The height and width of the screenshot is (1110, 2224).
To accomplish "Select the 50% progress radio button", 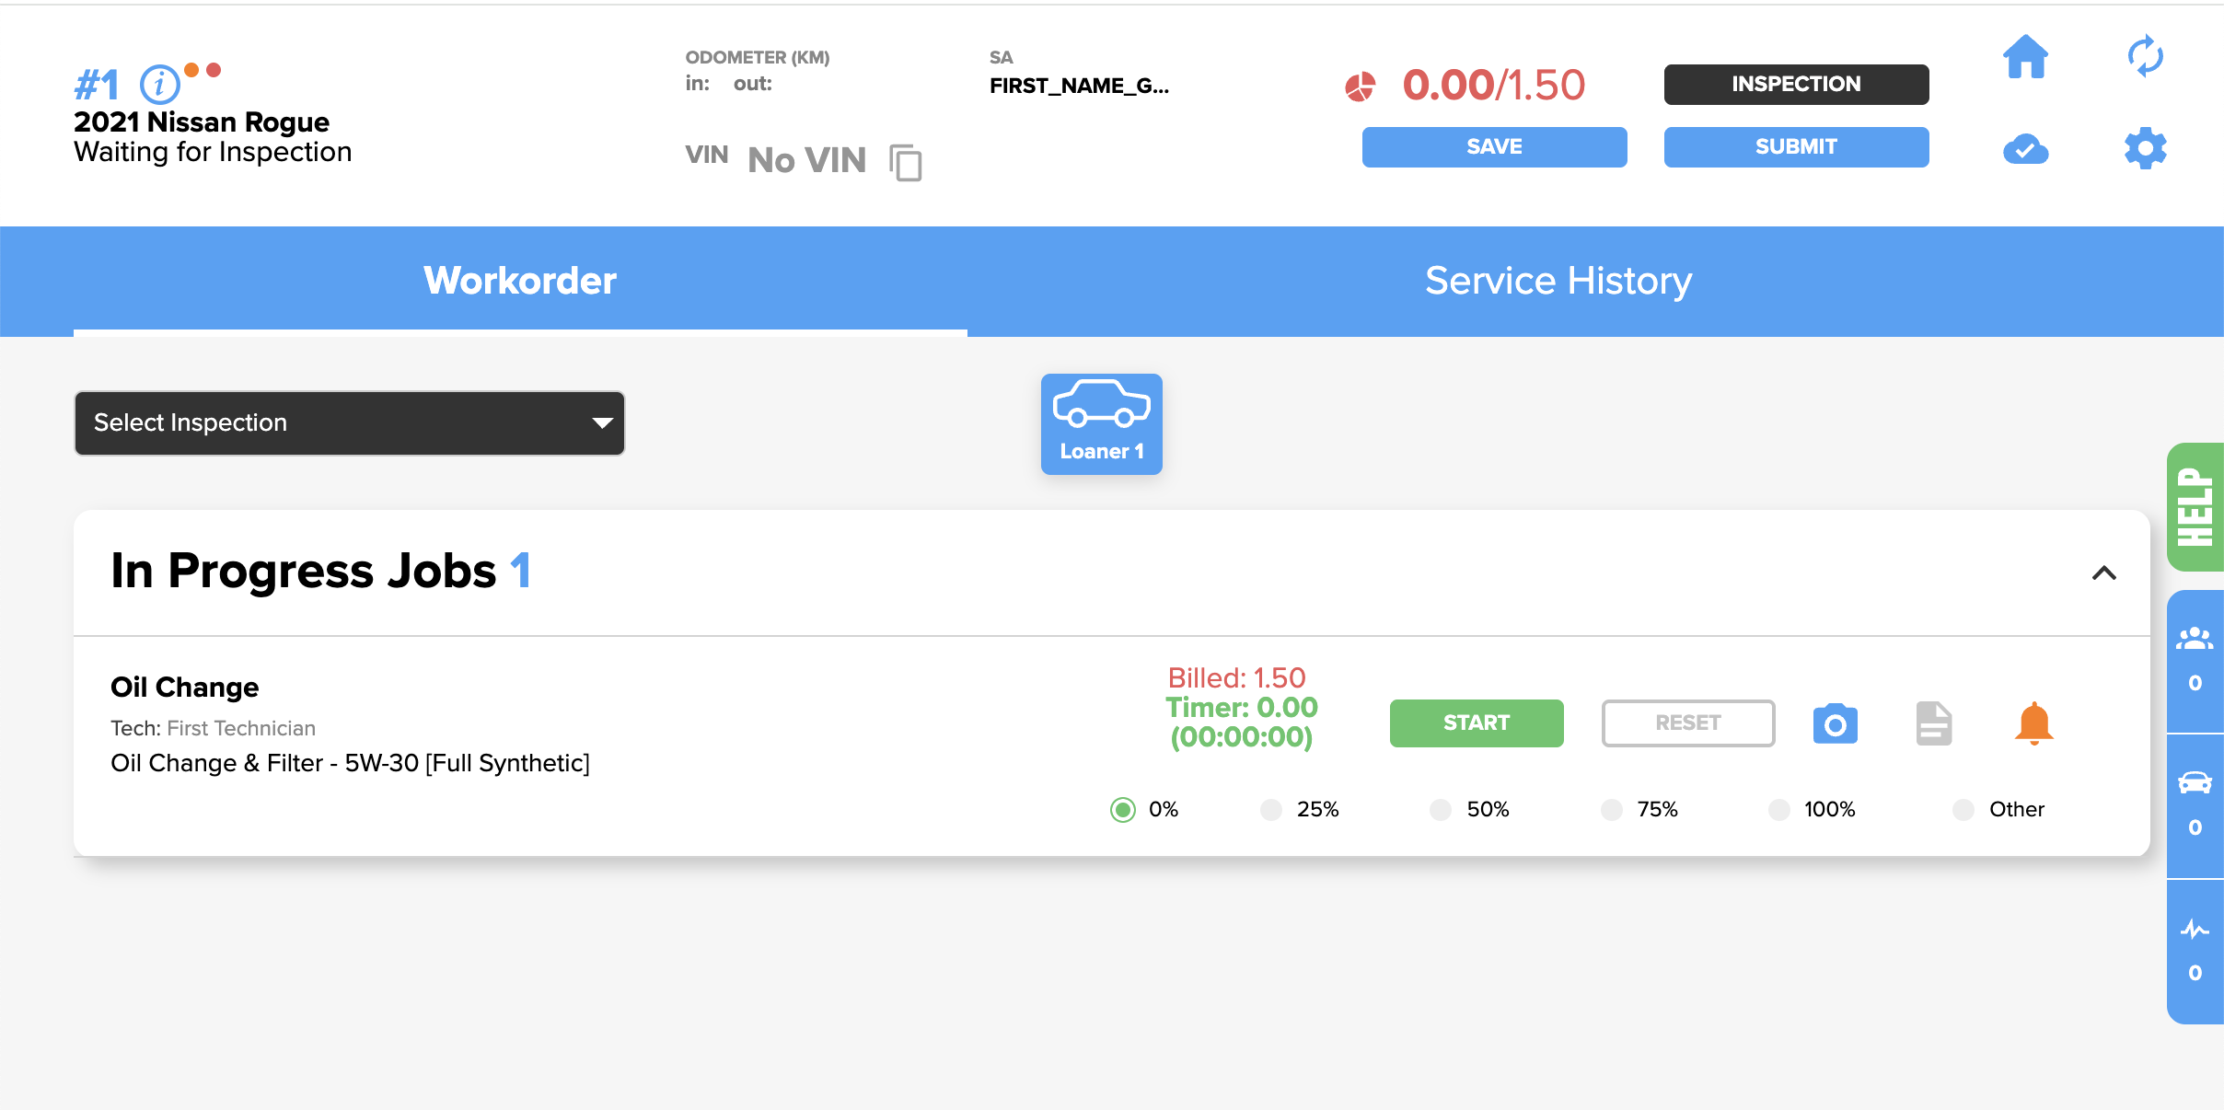I will click(x=1441, y=810).
